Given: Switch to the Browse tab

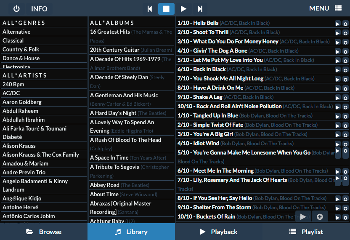Looking at the screenshot, I should click(44, 232).
